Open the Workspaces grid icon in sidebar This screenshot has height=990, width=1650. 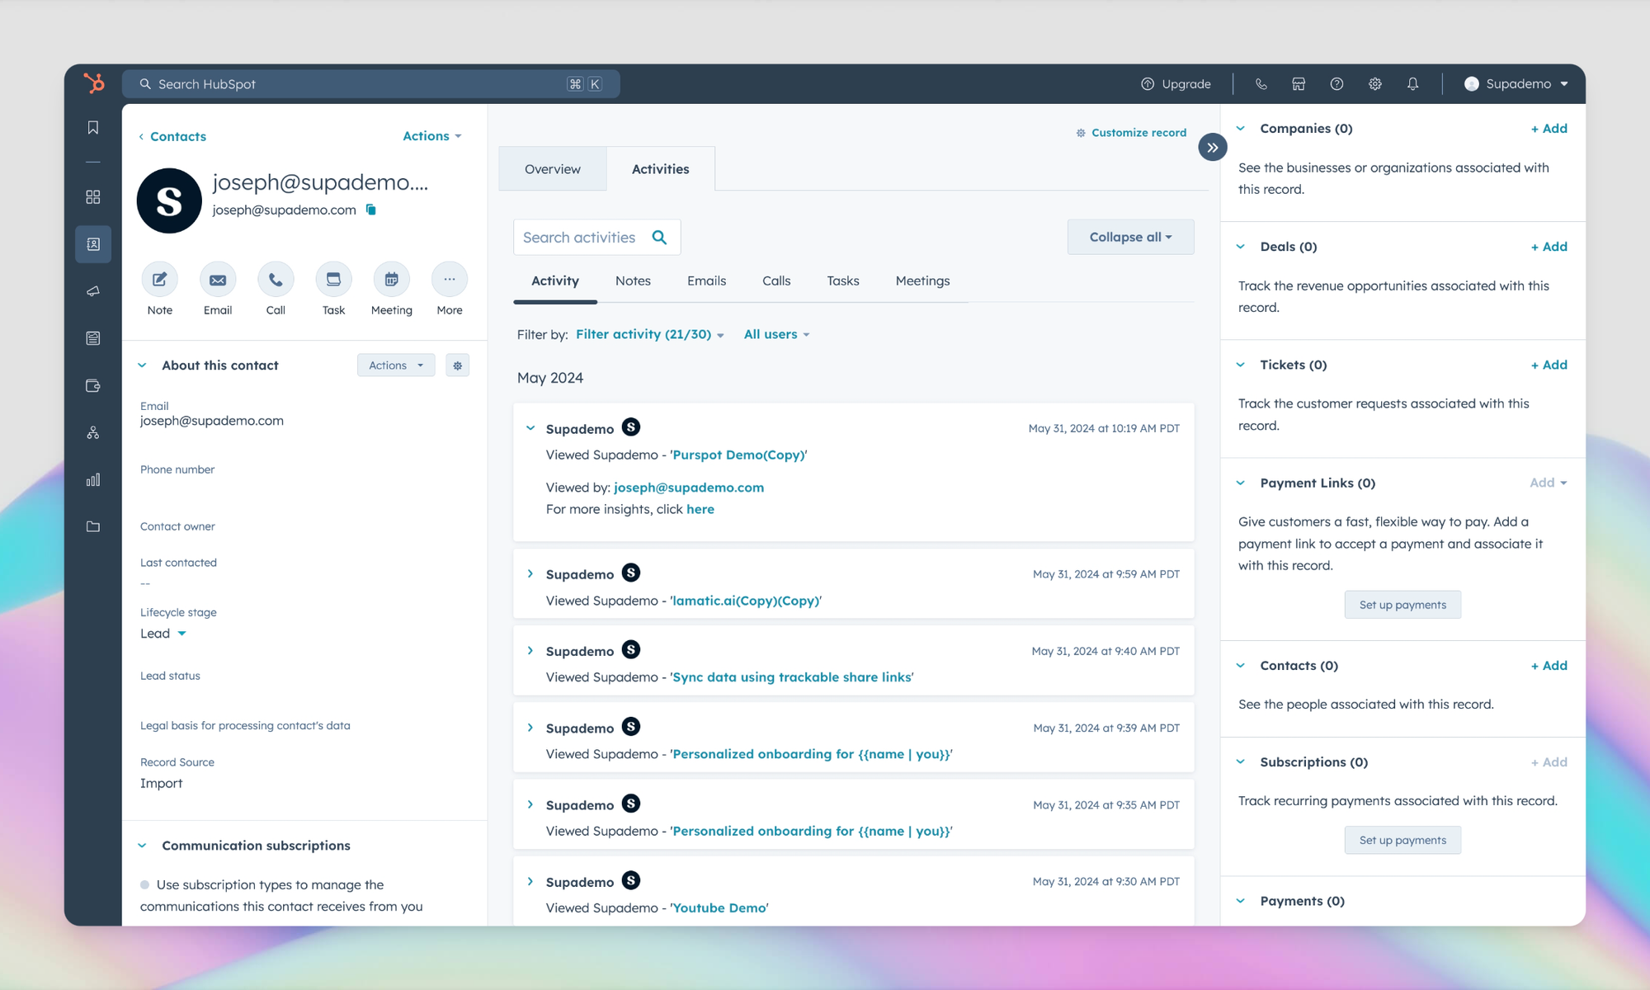tap(93, 197)
